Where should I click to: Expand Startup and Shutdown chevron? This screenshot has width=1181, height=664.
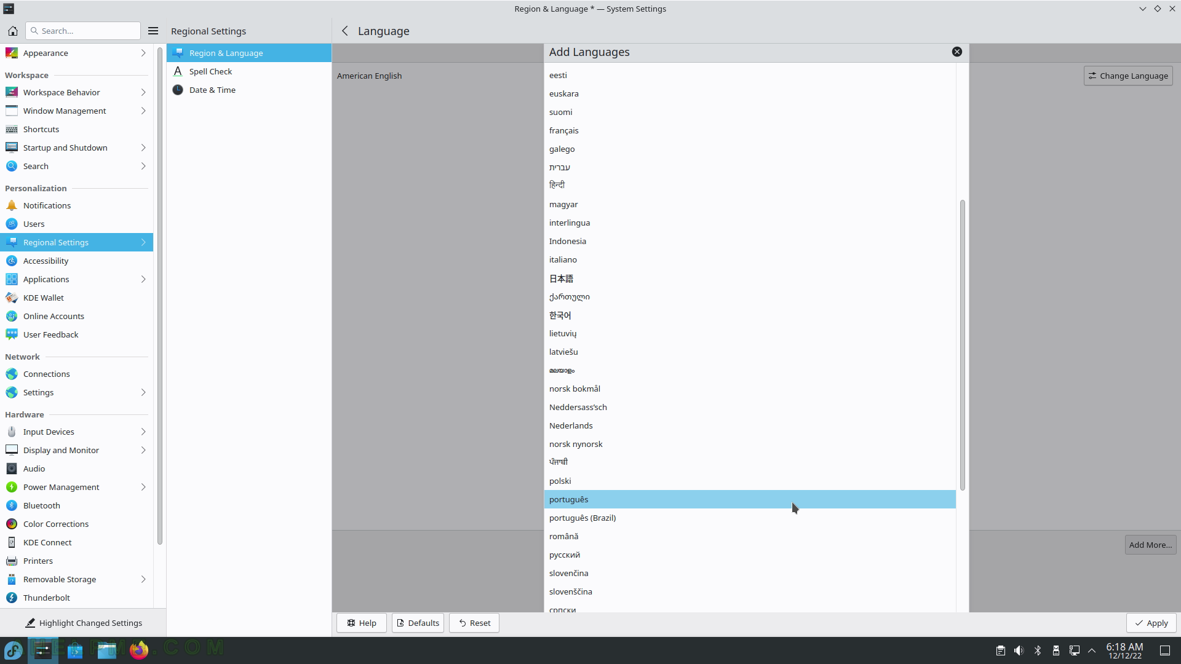tap(143, 148)
